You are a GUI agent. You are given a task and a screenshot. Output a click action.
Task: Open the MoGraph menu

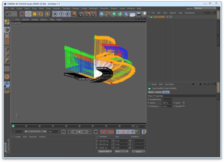pyautogui.click(x=93, y=8)
